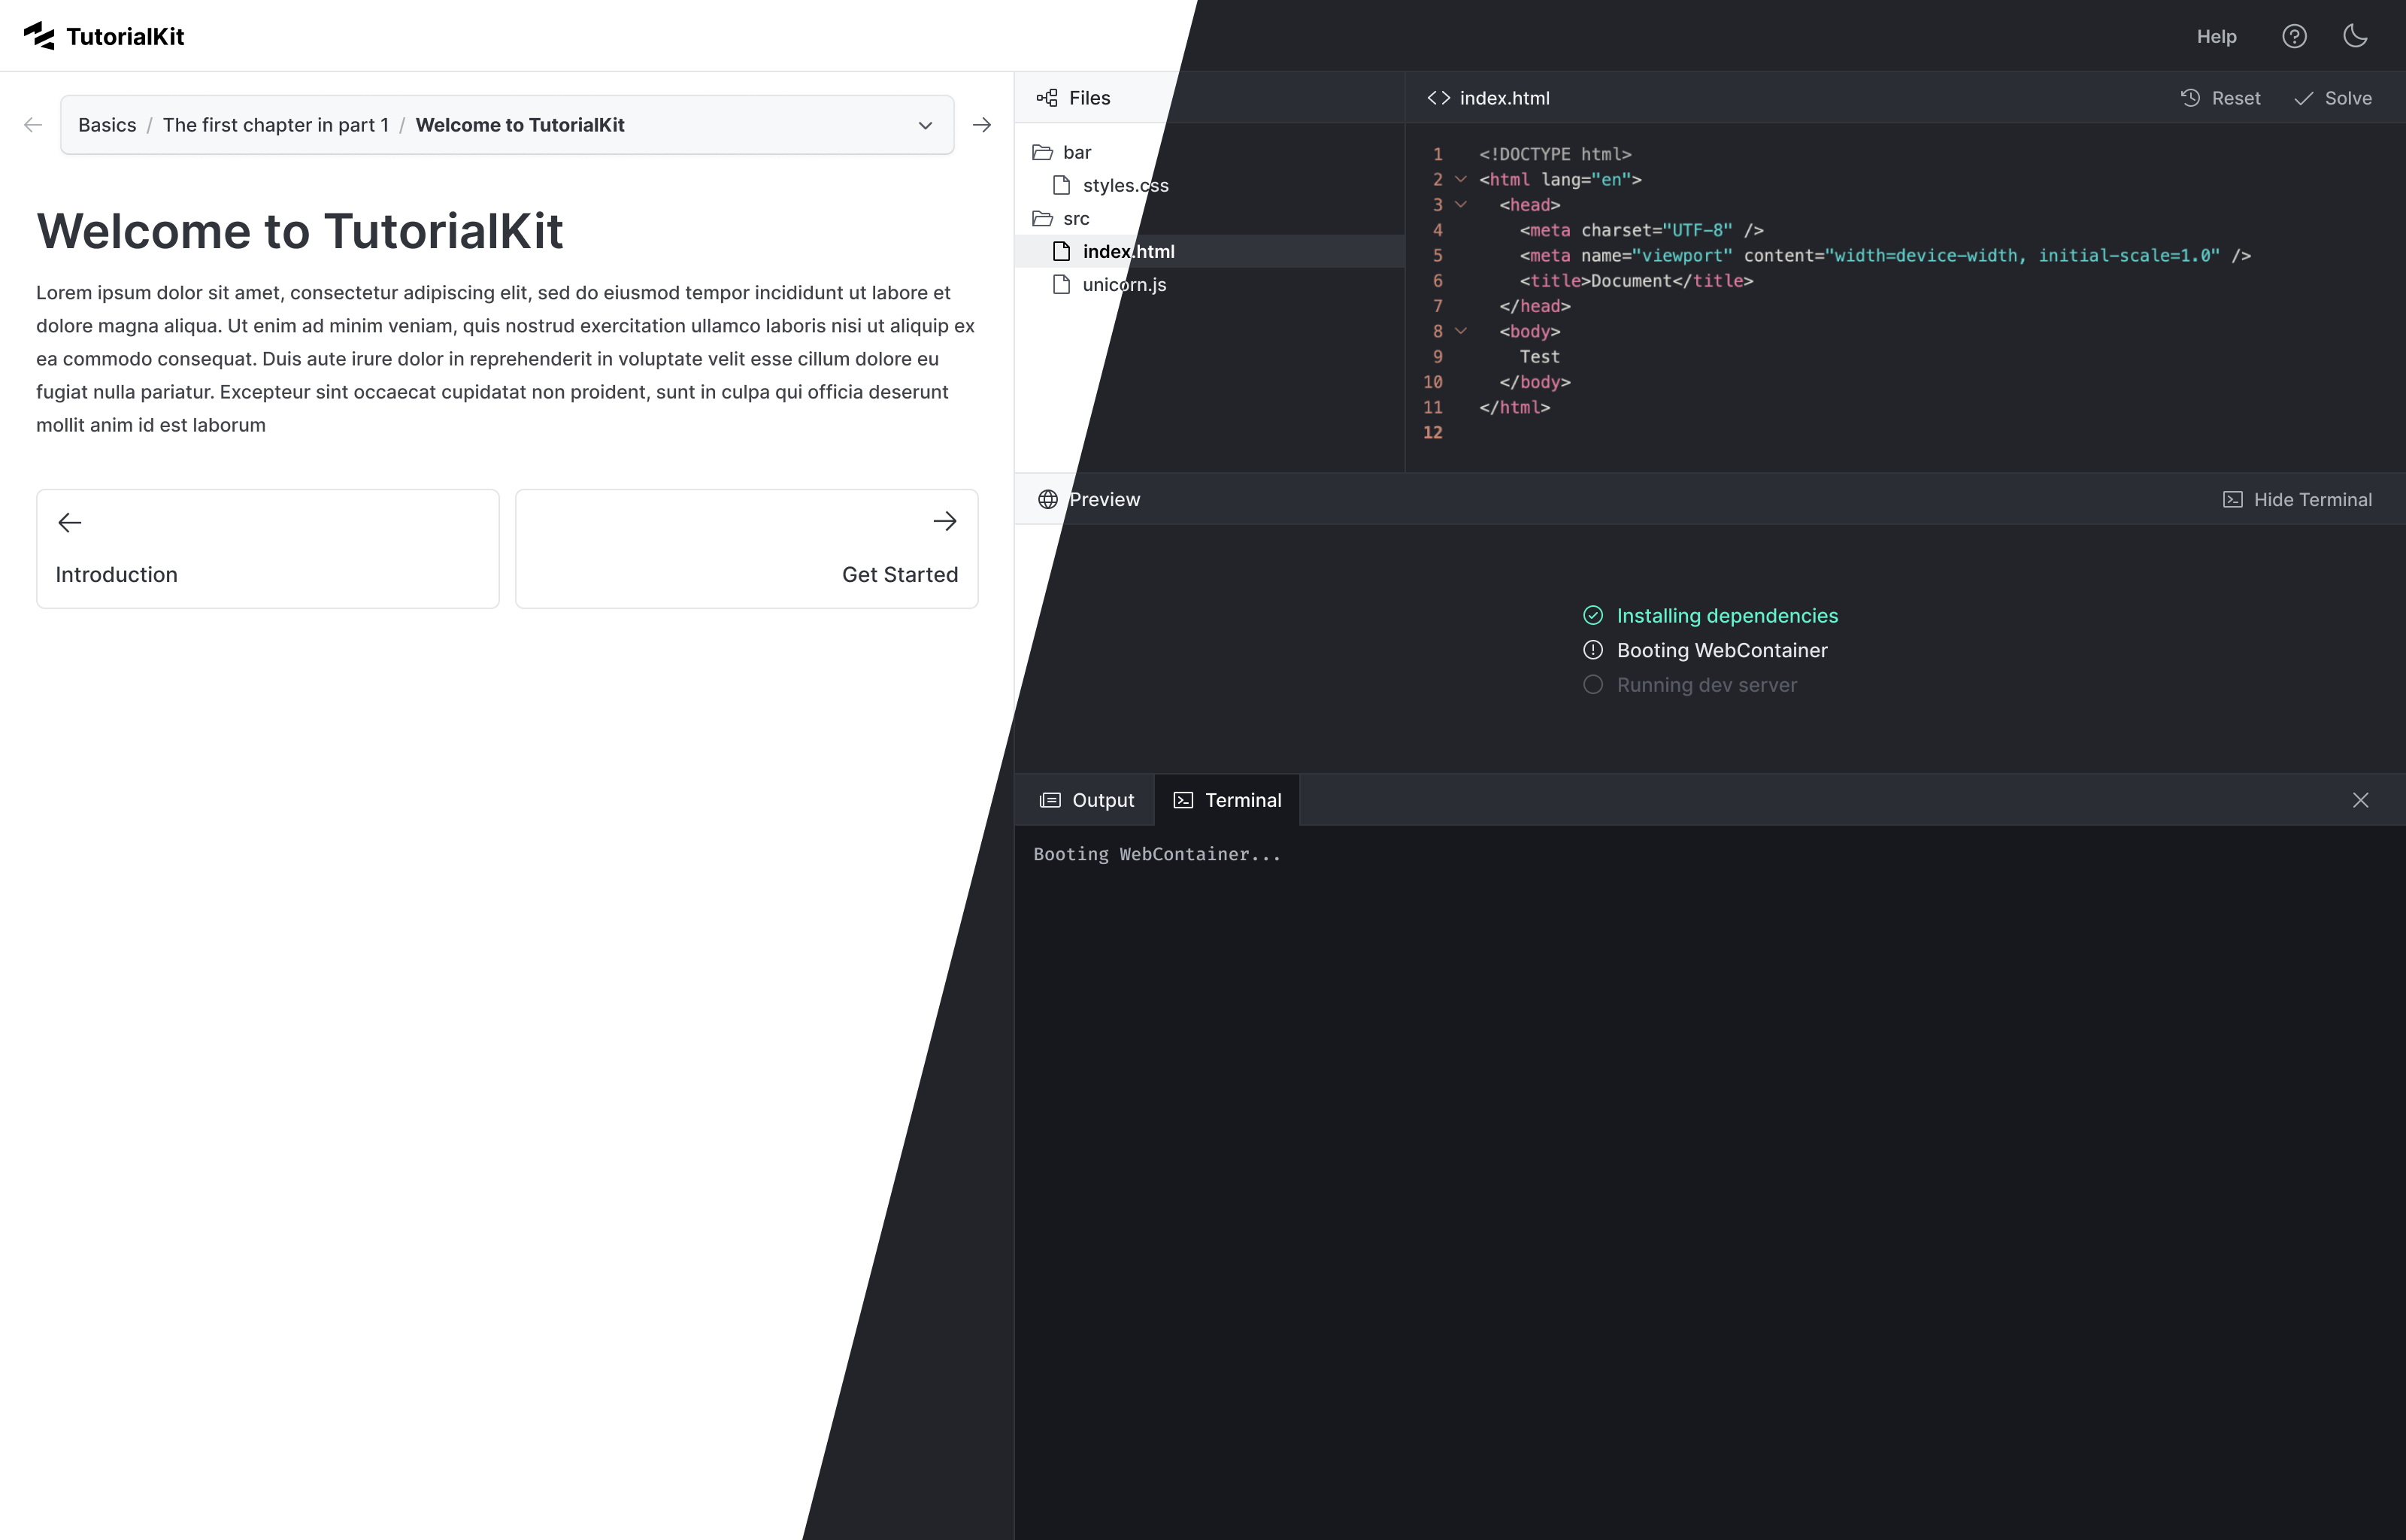Toggle Hide Terminal
The width and height of the screenshot is (2406, 1540).
[2297, 499]
